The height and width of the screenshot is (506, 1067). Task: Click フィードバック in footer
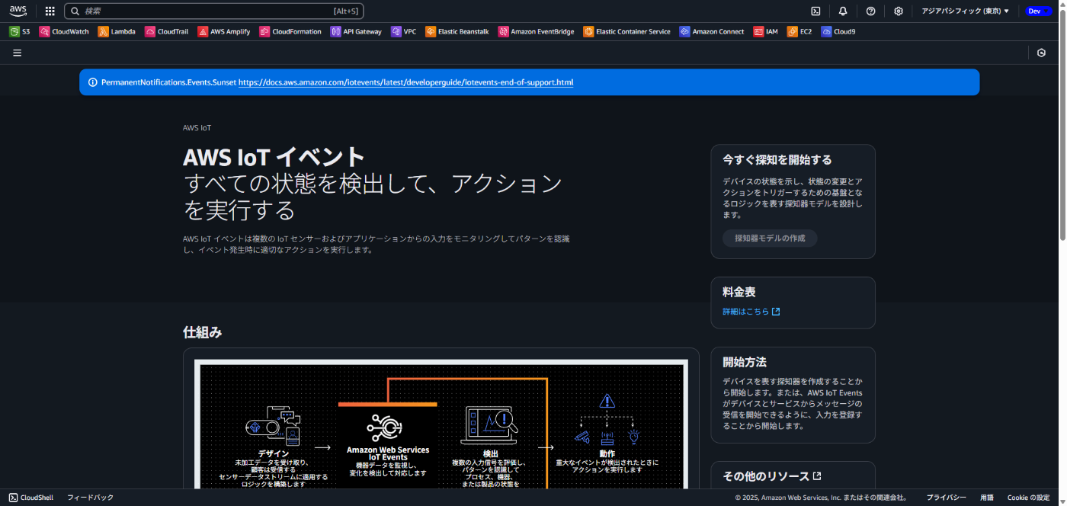click(x=90, y=498)
